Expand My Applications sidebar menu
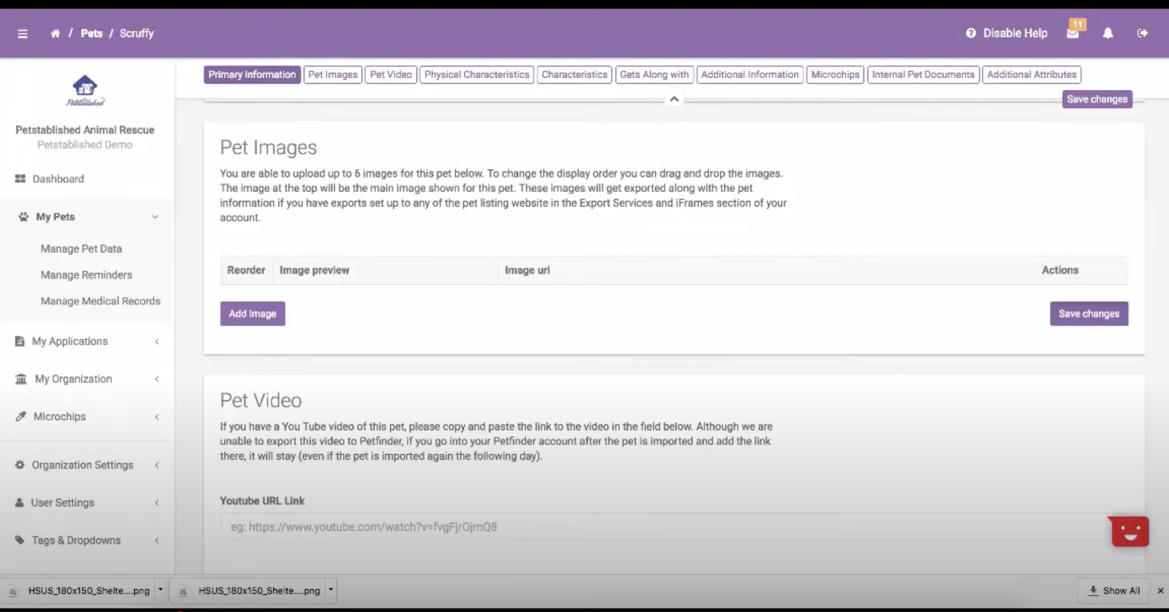 tap(70, 341)
